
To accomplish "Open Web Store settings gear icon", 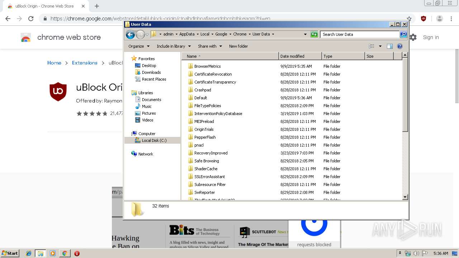I will pos(413,37).
